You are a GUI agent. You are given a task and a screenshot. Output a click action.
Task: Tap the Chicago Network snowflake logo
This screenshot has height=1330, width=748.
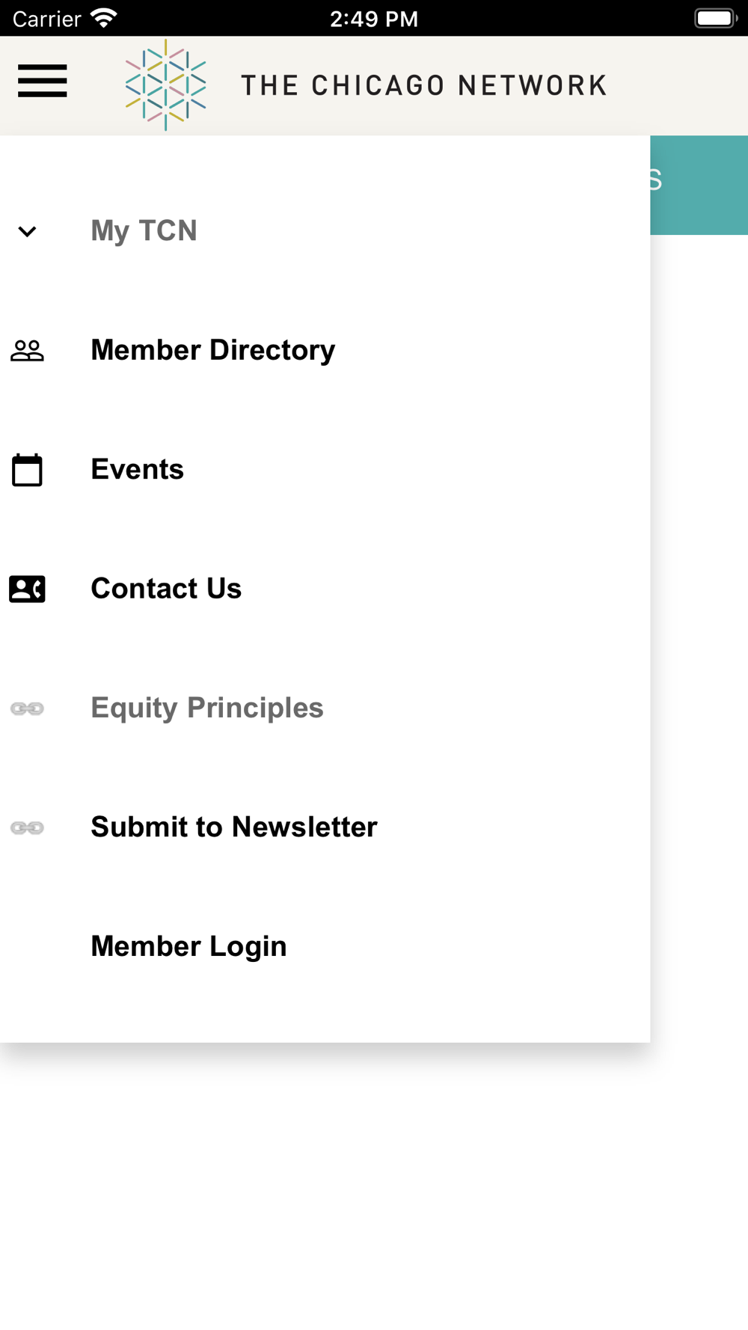[x=165, y=85]
